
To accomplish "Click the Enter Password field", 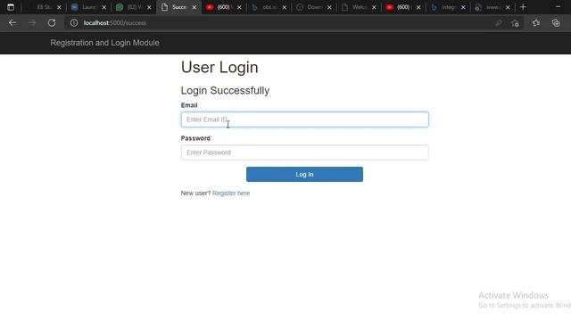I will [304, 152].
